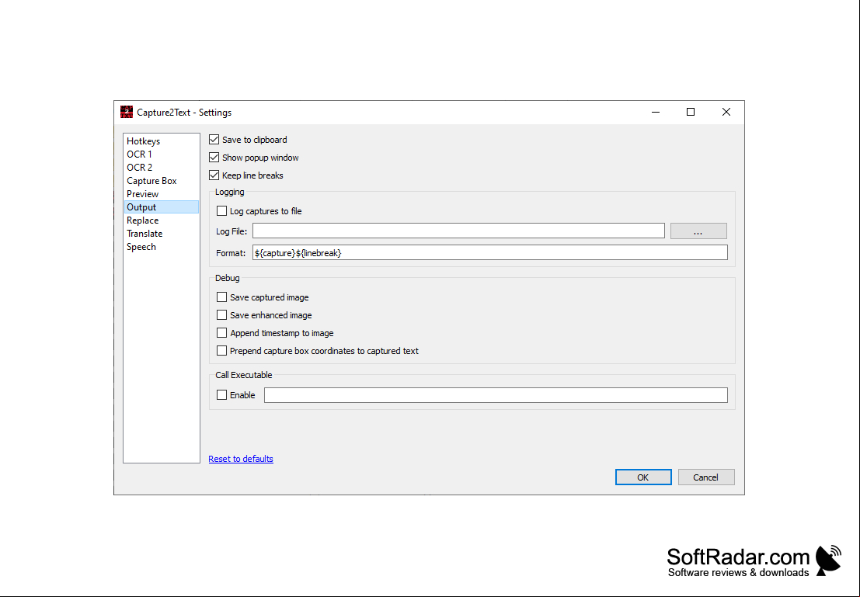This screenshot has width=860, height=597.
Task: Tick Save enhanced image checkbox
Action: point(221,315)
